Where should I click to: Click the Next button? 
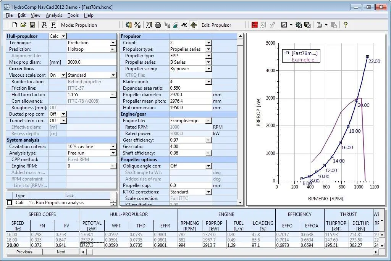pos(61,252)
